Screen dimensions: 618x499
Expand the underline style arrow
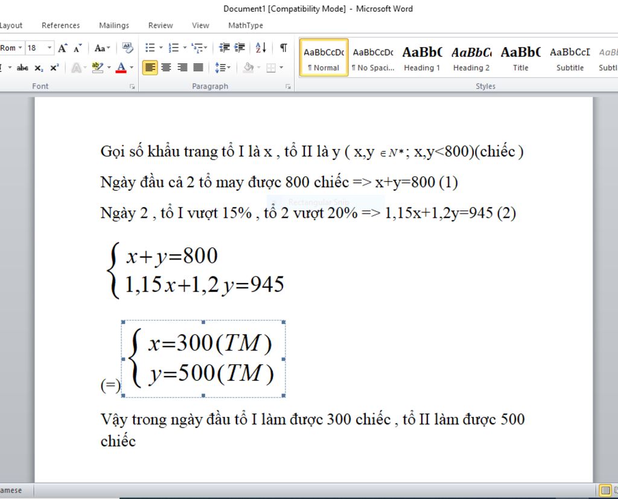10,68
